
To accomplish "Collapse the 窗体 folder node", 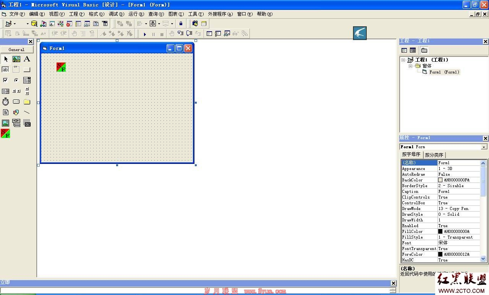I will coord(411,66).
